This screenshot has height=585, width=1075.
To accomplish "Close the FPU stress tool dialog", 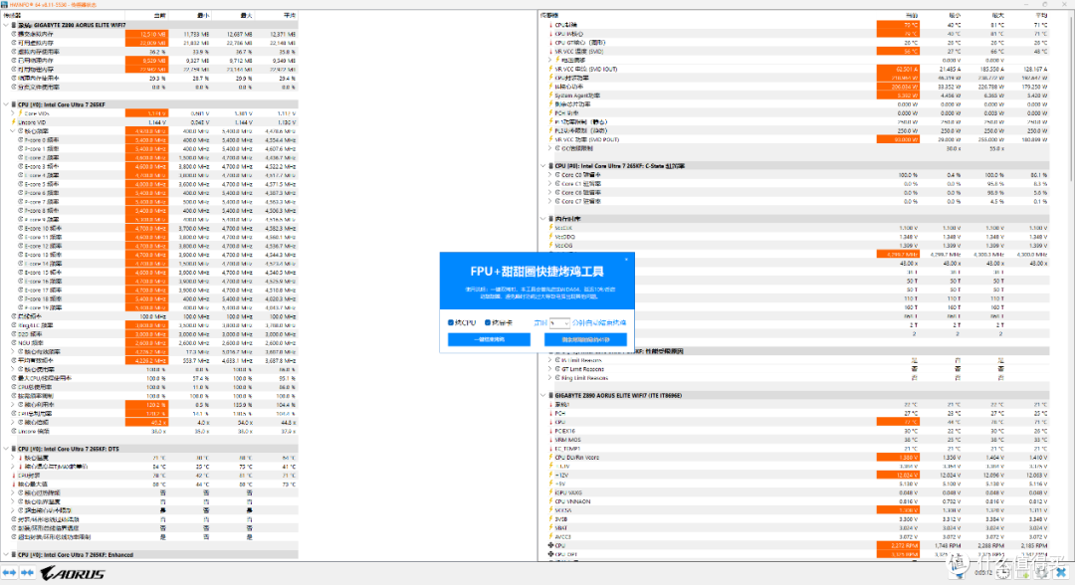I will click(x=626, y=259).
